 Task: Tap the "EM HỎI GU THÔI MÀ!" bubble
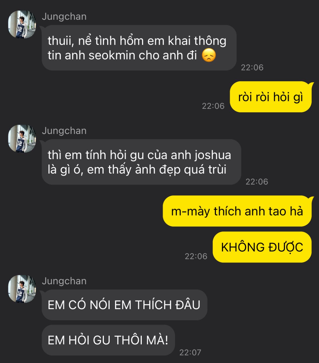point(108,340)
